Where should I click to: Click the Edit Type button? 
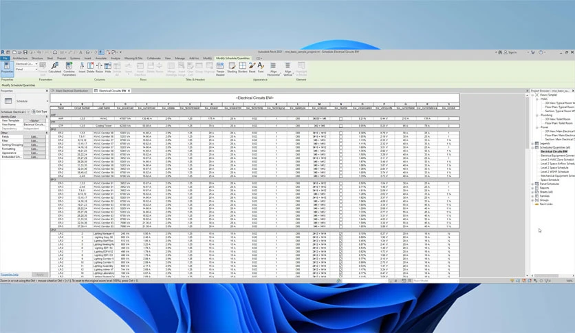pos(40,111)
